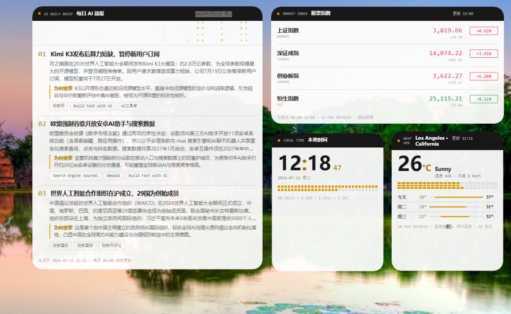The image size is (511, 314).
Task: Click the 湿度 64% 风速 8 km/h line
Action: [x=458, y=176]
